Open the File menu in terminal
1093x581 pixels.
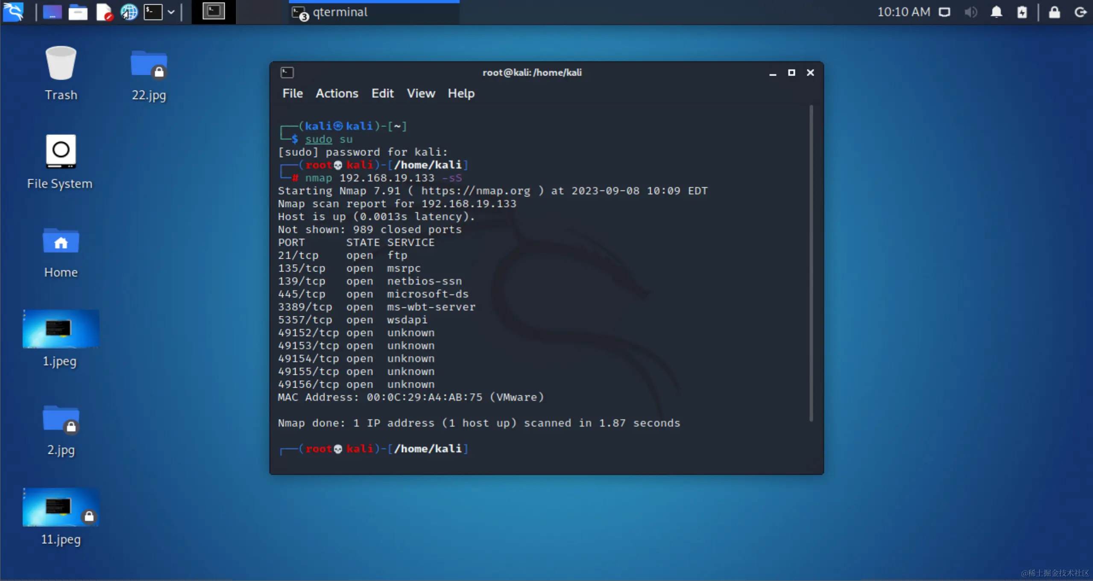pyautogui.click(x=292, y=93)
